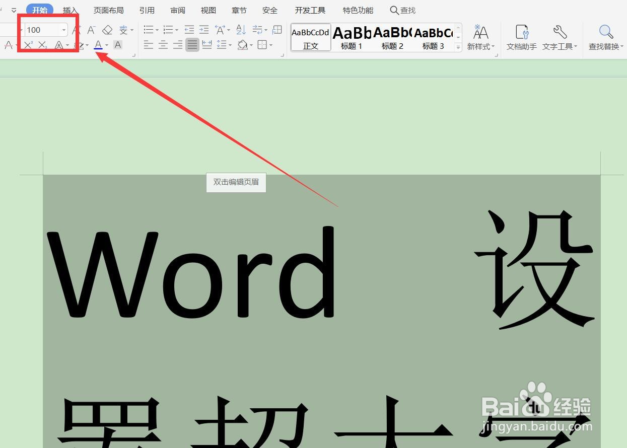
Task: Apply borders with the border icon
Action: (x=262, y=45)
